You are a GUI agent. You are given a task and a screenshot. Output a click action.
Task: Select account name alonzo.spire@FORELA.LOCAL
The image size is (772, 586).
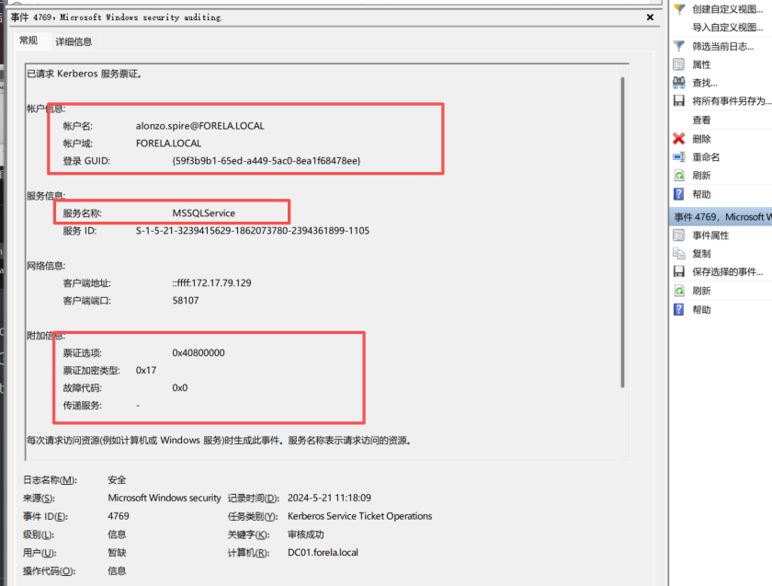[x=200, y=126]
